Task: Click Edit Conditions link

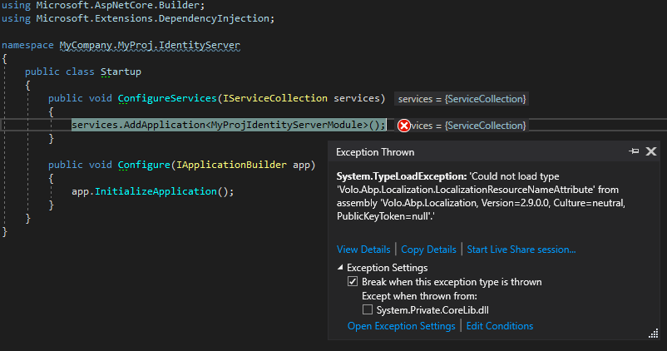Action: pyautogui.click(x=499, y=326)
